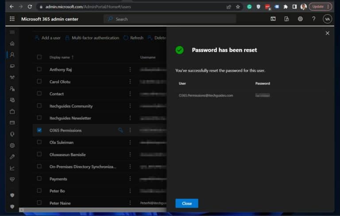Open Resources sidebar icon
The width and height of the screenshot is (340, 216).
(12, 100)
